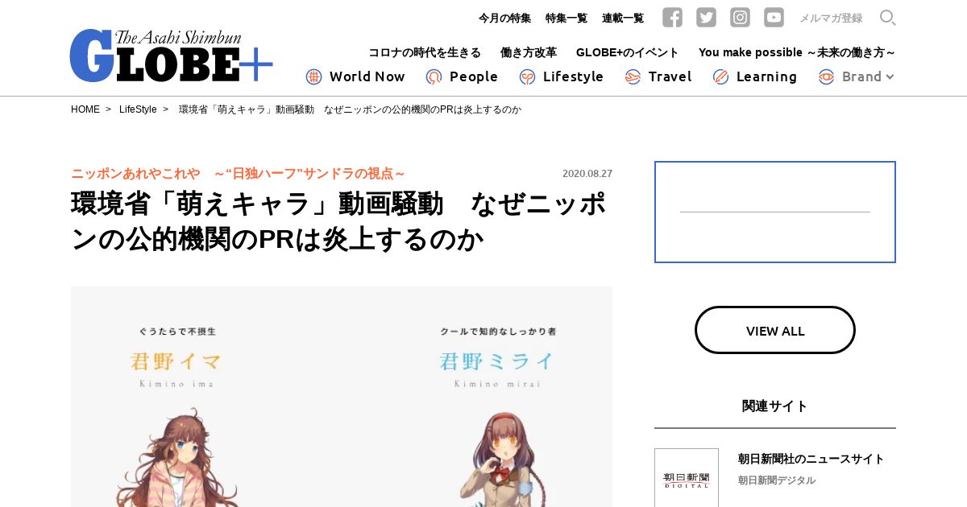The image size is (967, 507).
Task: Click the GLOBE+ Asahi Shimbun logo
Action: [x=171, y=56]
